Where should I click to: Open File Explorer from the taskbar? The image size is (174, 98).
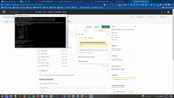(x=11, y=96)
